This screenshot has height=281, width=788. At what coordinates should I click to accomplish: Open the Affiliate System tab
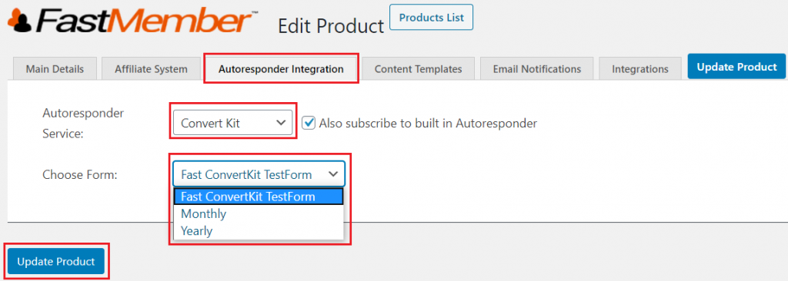pyautogui.click(x=152, y=69)
